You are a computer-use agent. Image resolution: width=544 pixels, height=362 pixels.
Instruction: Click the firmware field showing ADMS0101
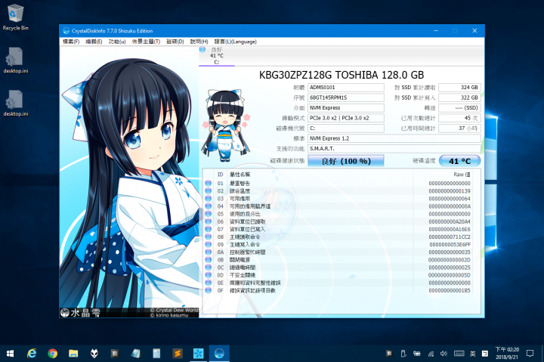pos(346,88)
